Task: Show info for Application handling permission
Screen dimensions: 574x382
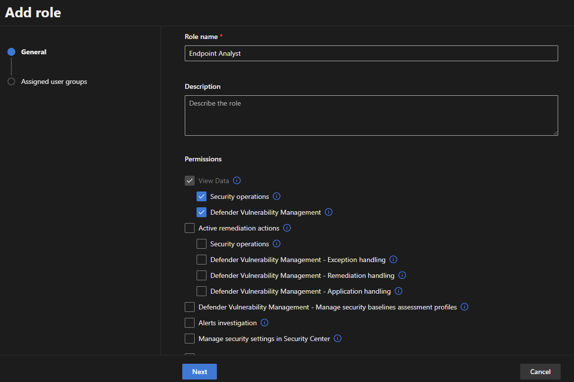Action: click(x=399, y=291)
